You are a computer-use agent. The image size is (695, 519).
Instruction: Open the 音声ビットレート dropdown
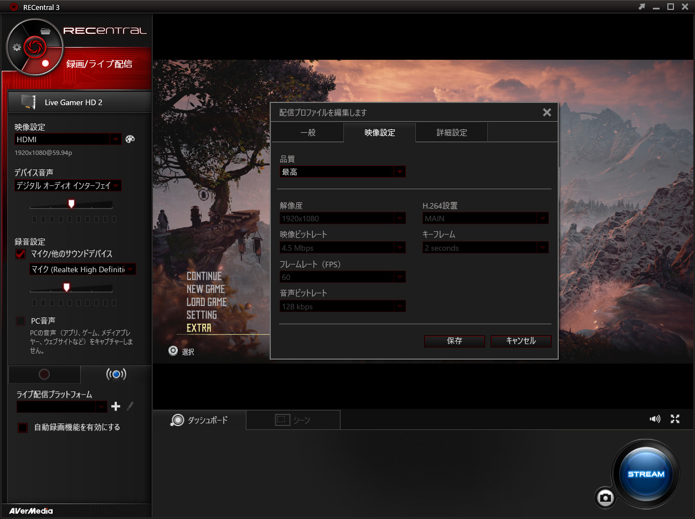coord(343,307)
